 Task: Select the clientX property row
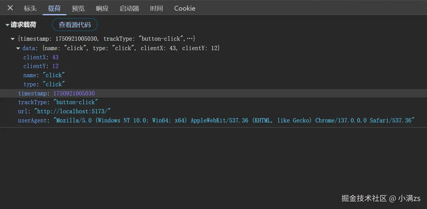41,57
